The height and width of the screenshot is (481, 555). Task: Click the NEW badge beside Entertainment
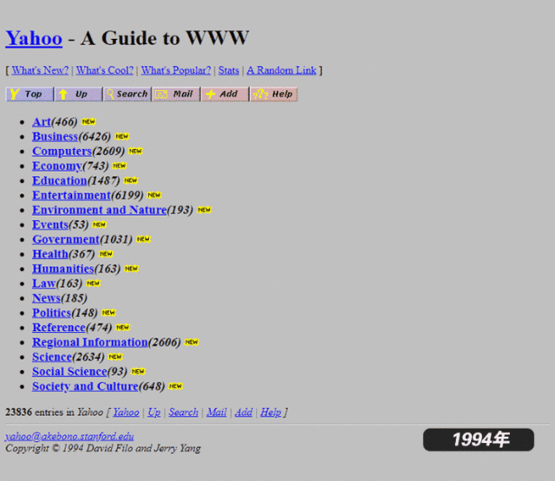(153, 196)
